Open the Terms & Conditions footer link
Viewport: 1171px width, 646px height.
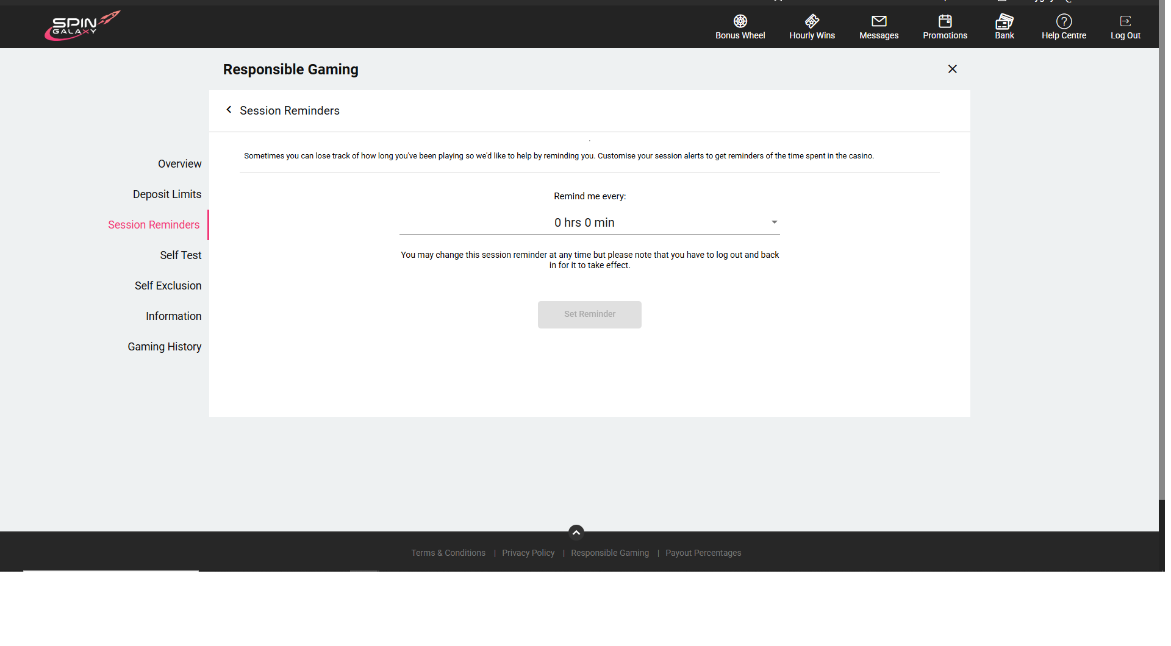(x=448, y=553)
